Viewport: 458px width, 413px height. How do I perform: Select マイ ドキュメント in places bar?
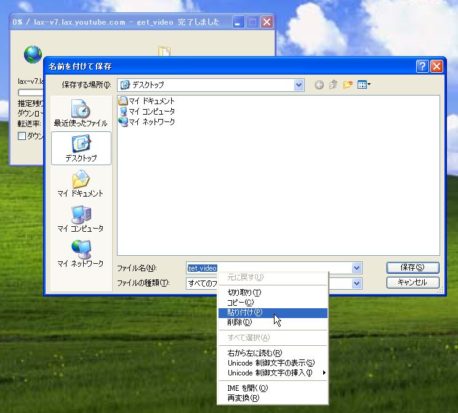[80, 184]
